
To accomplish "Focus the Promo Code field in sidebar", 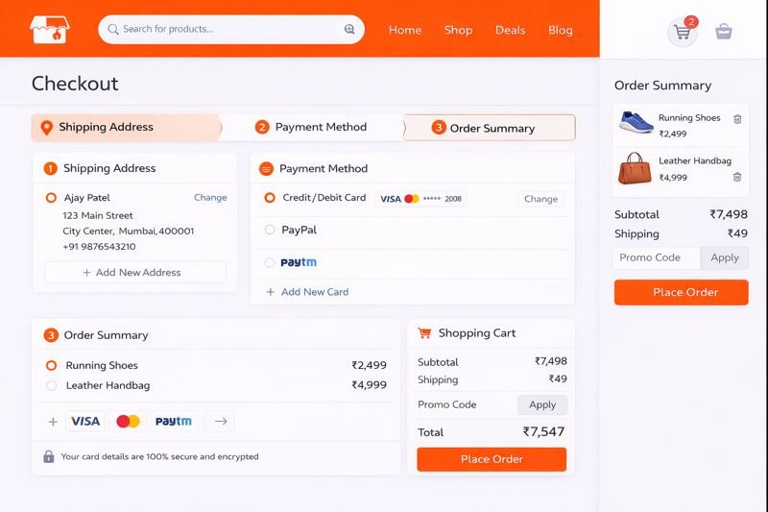I will 657,257.
